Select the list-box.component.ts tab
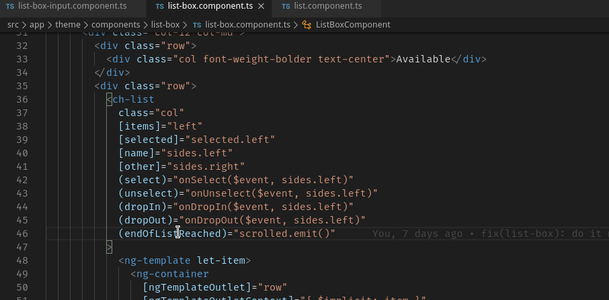 pyautogui.click(x=210, y=6)
